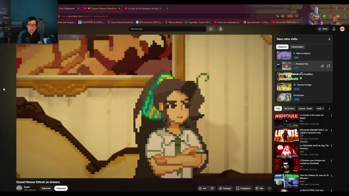Viewport: 349px width, 196px height.
Task: Click the Enregistrer button
Action: click(x=243, y=188)
